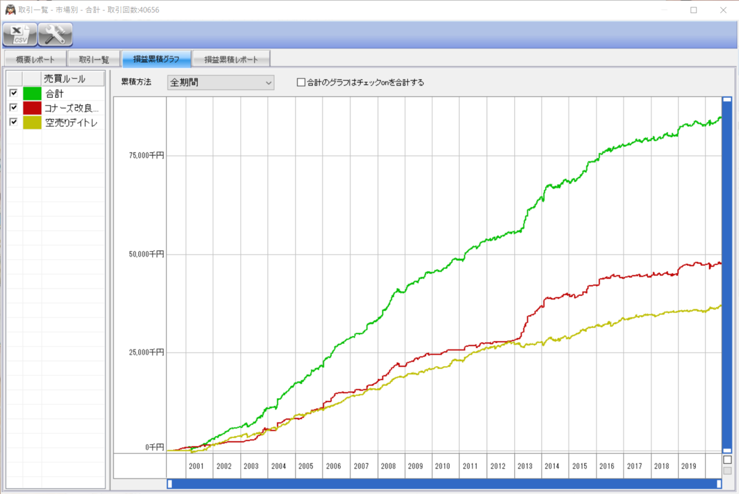
Task: Select the 合計 rule name
Action: pos(54,94)
